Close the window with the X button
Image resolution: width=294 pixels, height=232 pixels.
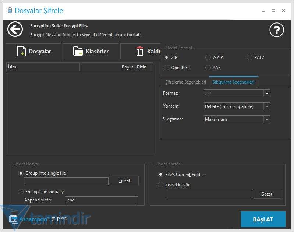coord(283,10)
